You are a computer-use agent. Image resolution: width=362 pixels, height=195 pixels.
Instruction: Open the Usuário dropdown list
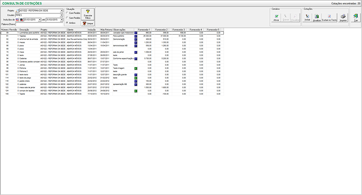[x=62, y=15]
